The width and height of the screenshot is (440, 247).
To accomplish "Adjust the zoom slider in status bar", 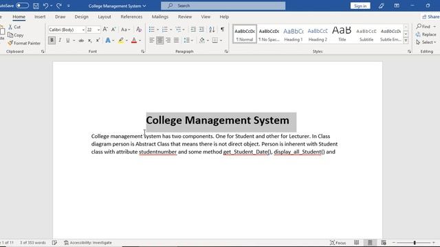I will (414, 242).
